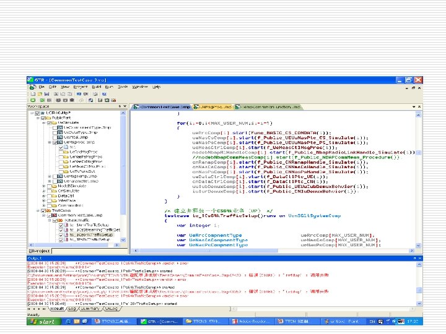This screenshot has width=446, height=334.
Task: Click the Open file toolbar icon
Action: point(40,94)
